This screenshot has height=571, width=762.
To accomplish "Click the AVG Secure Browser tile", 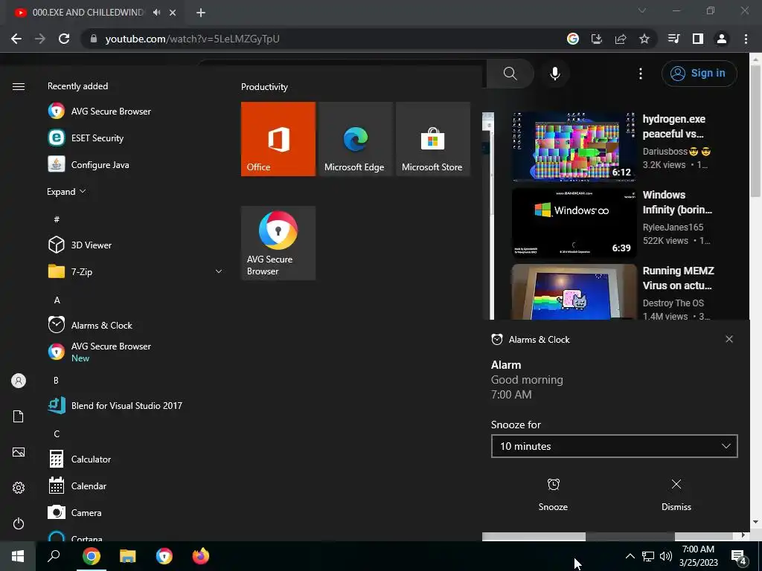I will coord(278,243).
